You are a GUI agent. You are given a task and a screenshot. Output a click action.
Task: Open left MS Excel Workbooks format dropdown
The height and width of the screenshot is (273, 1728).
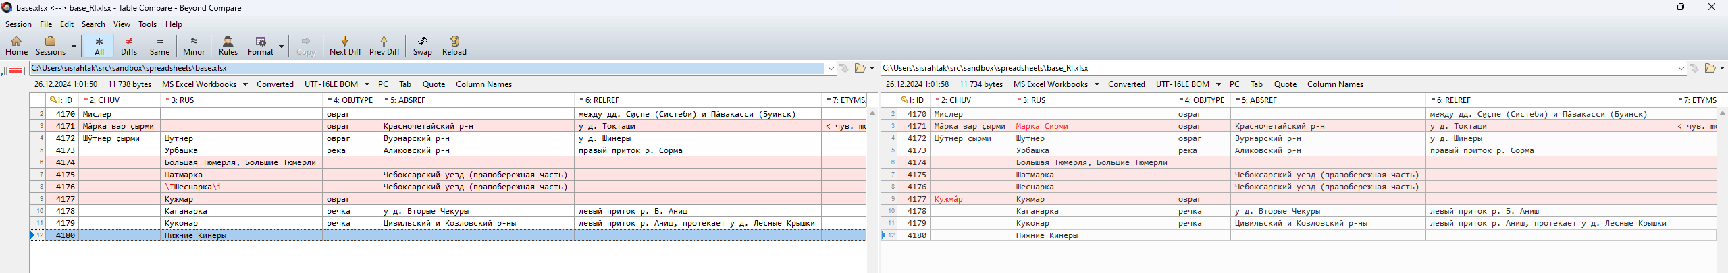tap(245, 84)
